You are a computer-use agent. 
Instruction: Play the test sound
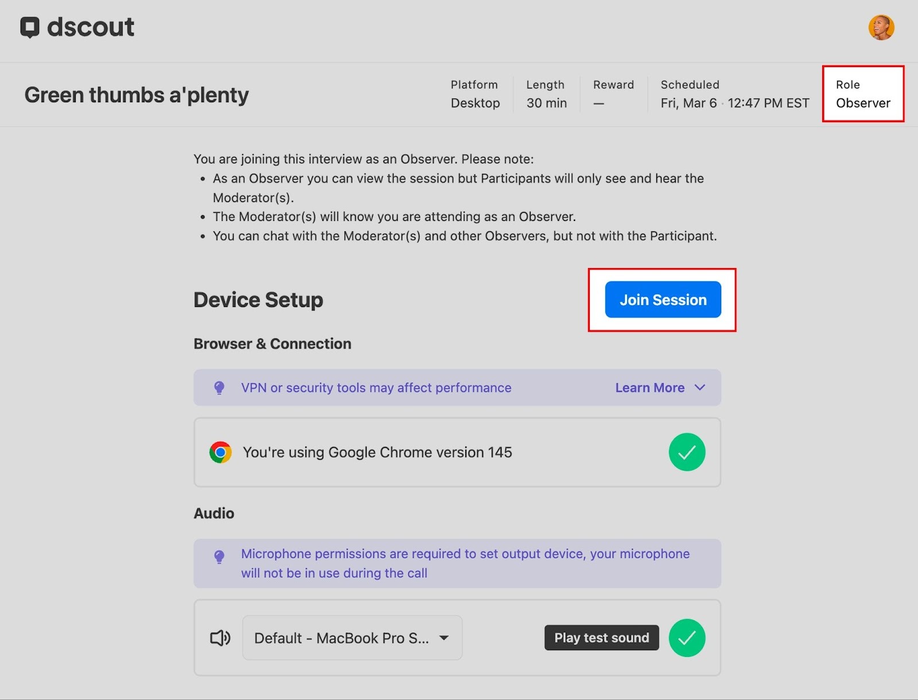click(x=601, y=638)
